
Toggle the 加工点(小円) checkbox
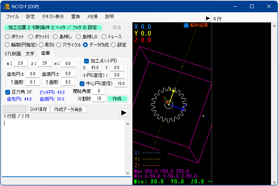pos(86,61)
